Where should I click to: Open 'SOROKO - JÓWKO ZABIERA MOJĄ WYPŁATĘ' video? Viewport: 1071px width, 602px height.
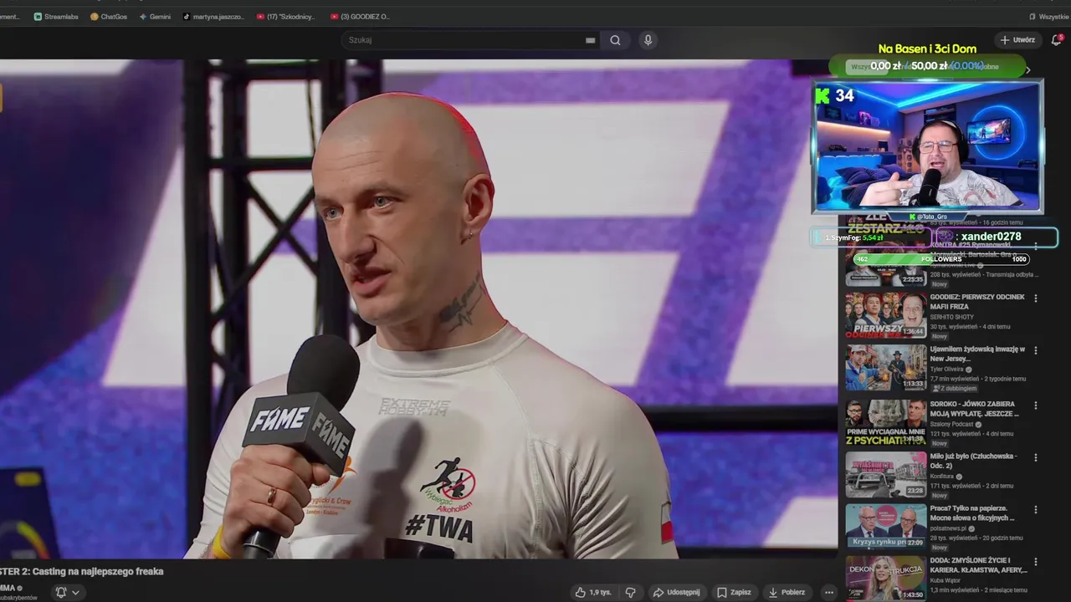(975, 409)
